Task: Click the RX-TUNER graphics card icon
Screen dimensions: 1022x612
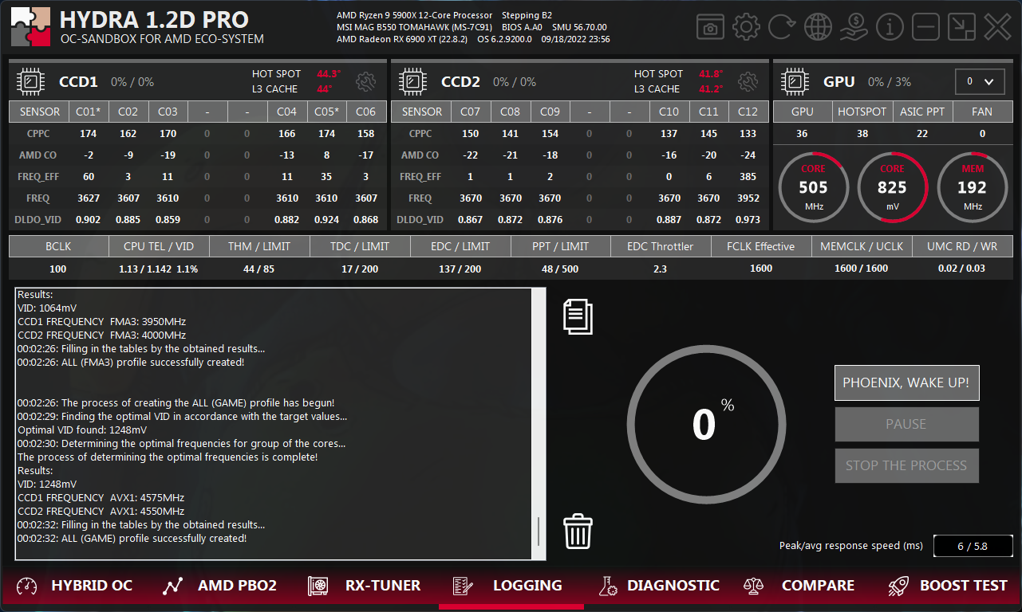Action: (x=319, y=586)
